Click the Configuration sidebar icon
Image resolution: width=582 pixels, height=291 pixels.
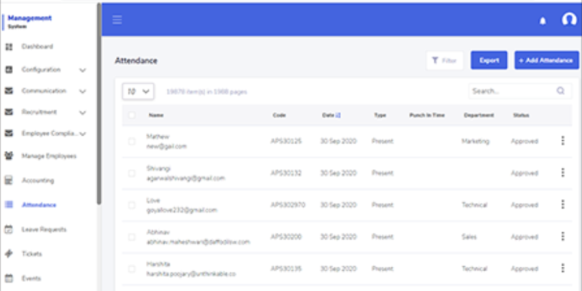[9, 70]
